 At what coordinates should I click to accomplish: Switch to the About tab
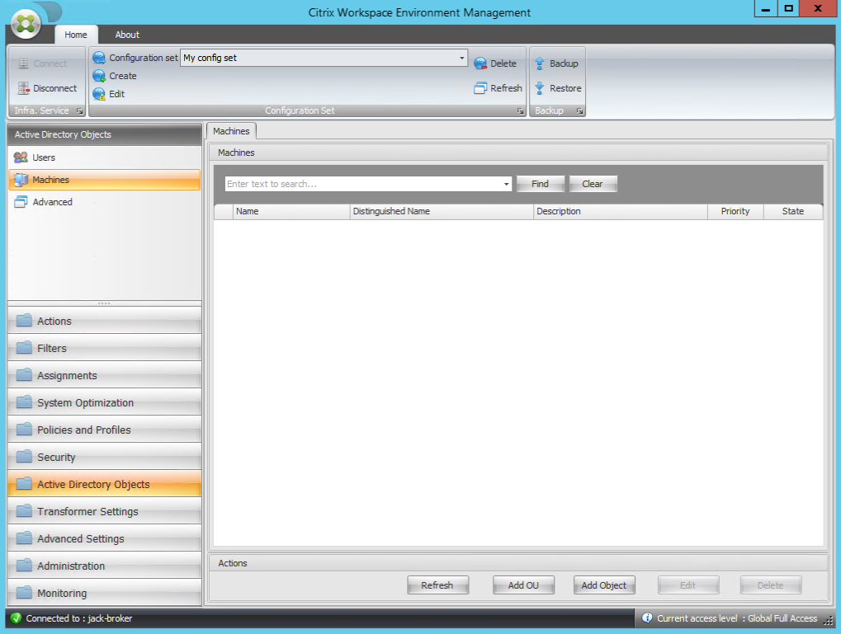126,35
